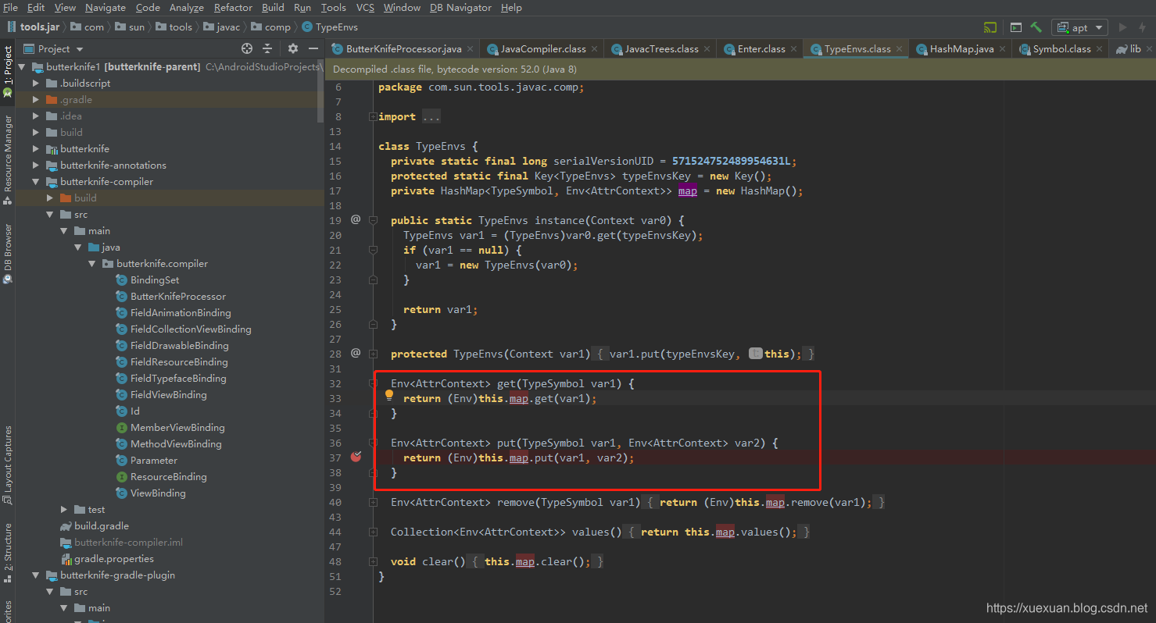Image resolution: width=1156 pixels, height=623 pixels.
Task: Expand folded remove method on line 40
Action: click(373, 503)
